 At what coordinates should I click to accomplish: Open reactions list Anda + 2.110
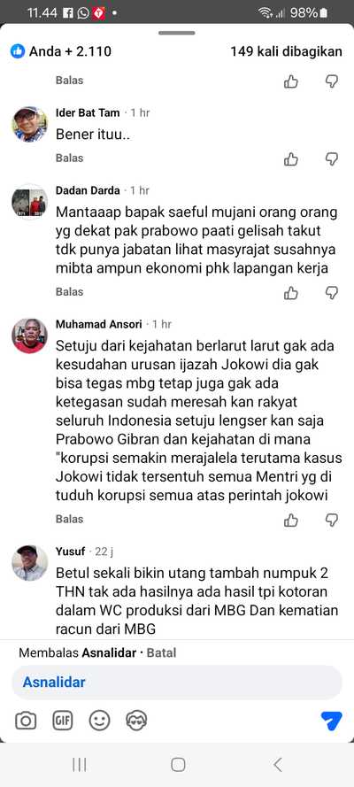click(61, 51)
